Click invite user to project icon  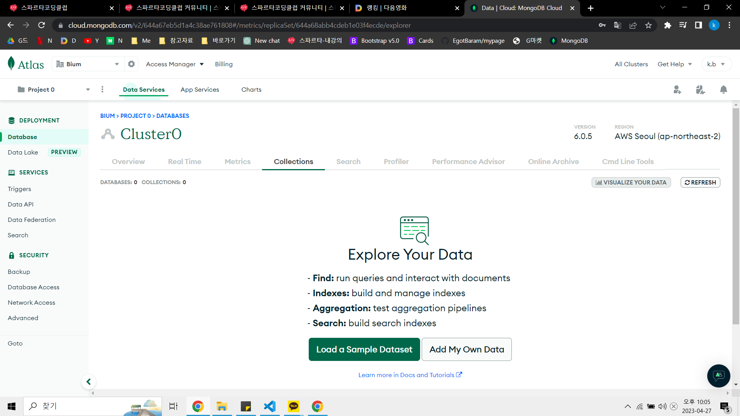[677, 90]
